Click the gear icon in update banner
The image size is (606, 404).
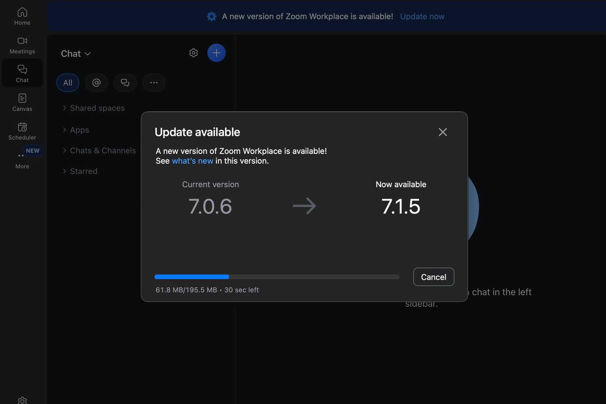(x=212, y=17)
